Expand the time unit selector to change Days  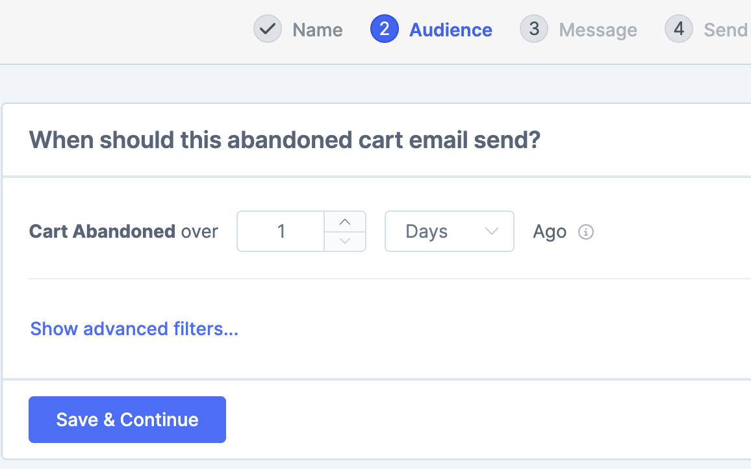tap(449, 231)
